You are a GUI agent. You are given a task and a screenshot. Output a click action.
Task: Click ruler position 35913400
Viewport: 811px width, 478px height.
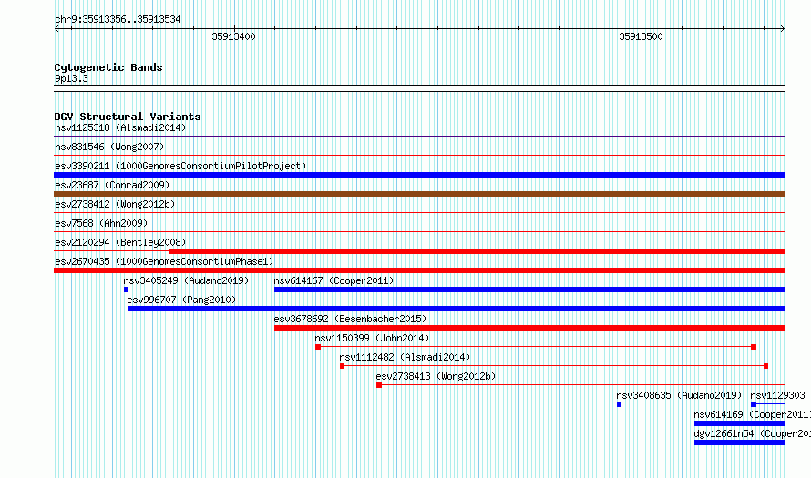234,36
